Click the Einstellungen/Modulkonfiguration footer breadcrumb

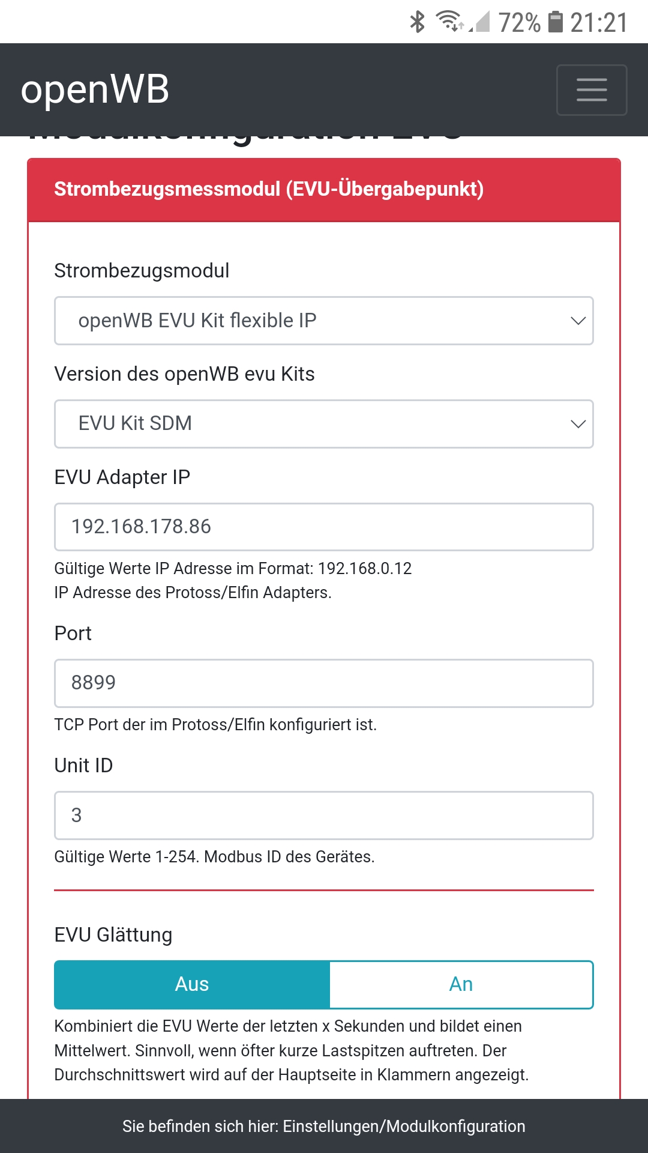pos(404,1126)
